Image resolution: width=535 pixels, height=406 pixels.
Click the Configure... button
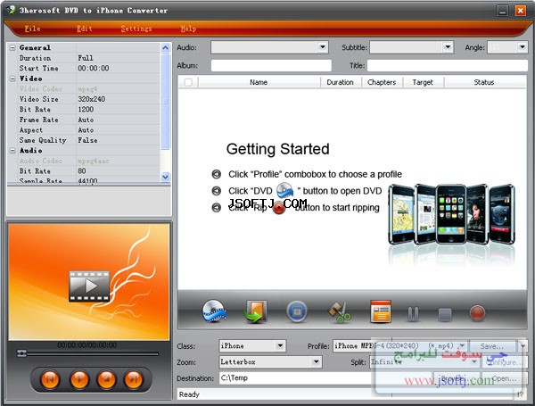point(505,362)
